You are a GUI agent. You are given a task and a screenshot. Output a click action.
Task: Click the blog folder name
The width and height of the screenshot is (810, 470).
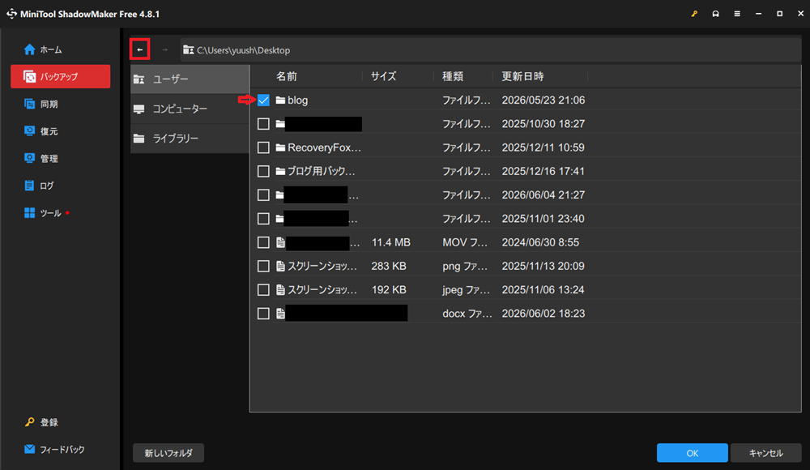(297, 100)
